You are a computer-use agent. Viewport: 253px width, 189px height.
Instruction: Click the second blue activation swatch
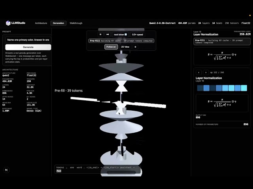click(206, 88)
